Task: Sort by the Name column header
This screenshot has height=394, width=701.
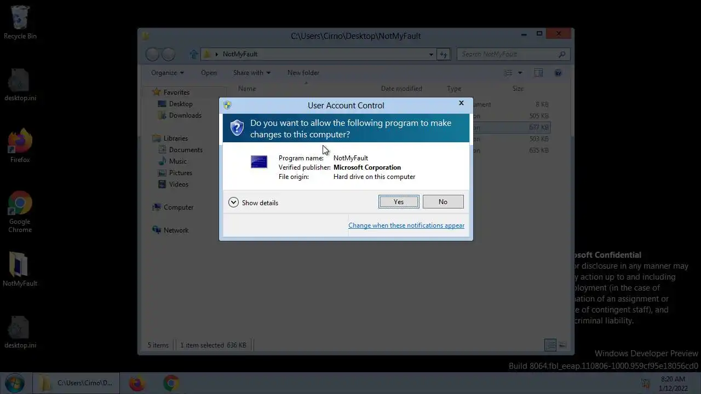Action: (x=247, y=89)
